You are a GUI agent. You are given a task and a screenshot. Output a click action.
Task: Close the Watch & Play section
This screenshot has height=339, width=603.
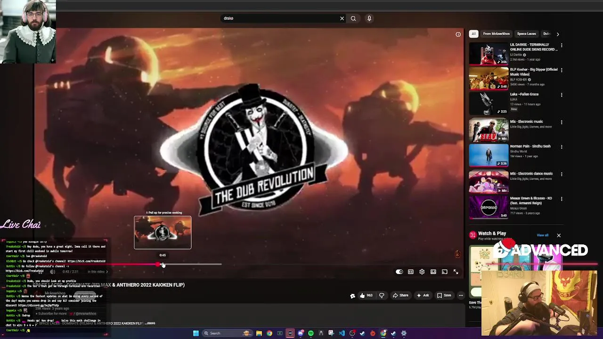[559, 235]
